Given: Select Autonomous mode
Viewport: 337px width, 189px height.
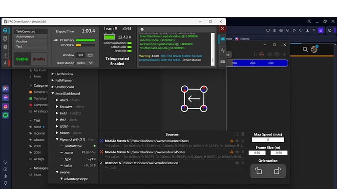Looking at the screenshot, I should [30, 37].
